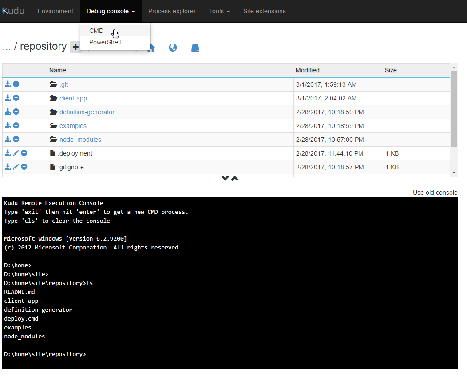Delete the node_modules folder
Image resolution: width=467 pixels, height=377 pixels.
[16, 139]
